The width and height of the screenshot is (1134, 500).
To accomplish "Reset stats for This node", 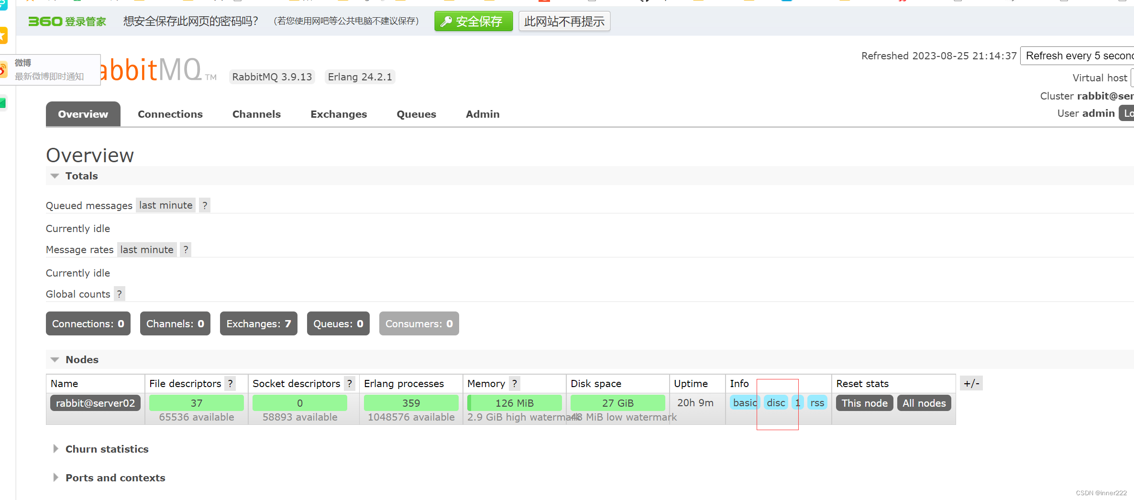I will point(864,403).
